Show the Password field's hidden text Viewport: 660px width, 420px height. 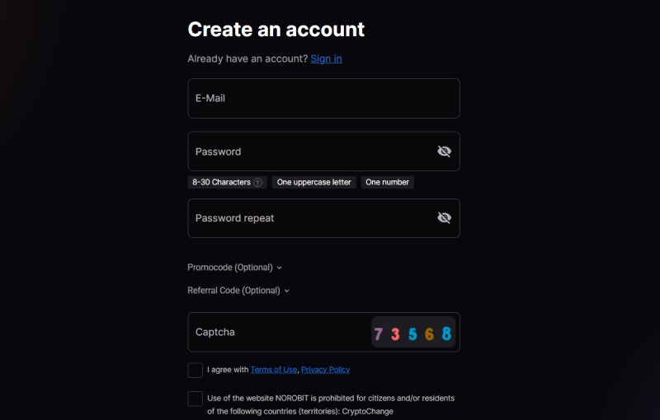click(444, 152)
